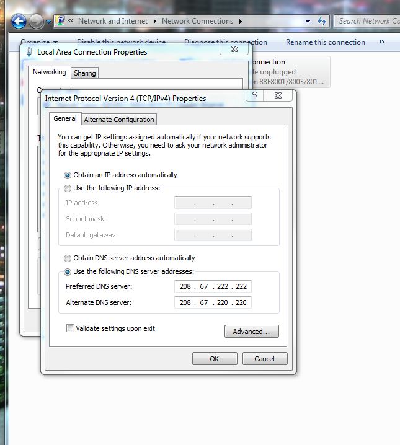Focus the Search Network Connections box
Image resolution: width=400 pixels, height=445 pixels.
(368, 21)
